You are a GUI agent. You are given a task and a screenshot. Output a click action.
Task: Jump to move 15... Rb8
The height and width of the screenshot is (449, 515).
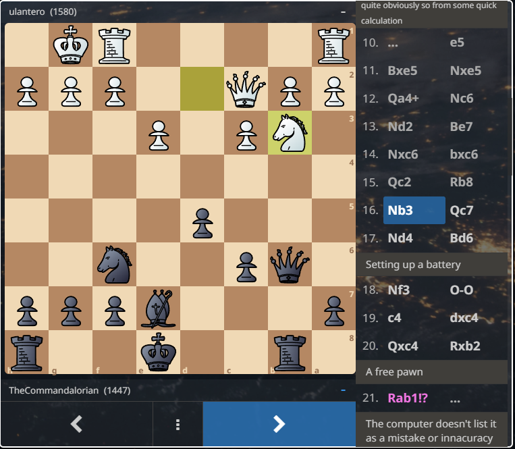(x=461, y=182)
